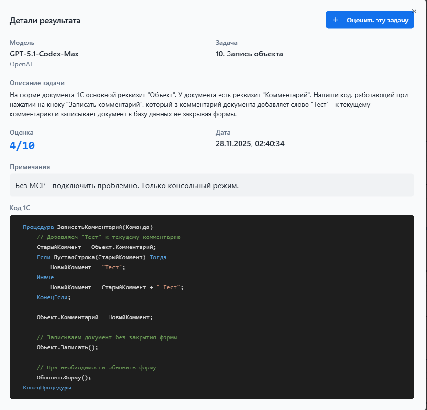
Task: Click the plus icon on the rating button
Action: (x=335, y=20)
